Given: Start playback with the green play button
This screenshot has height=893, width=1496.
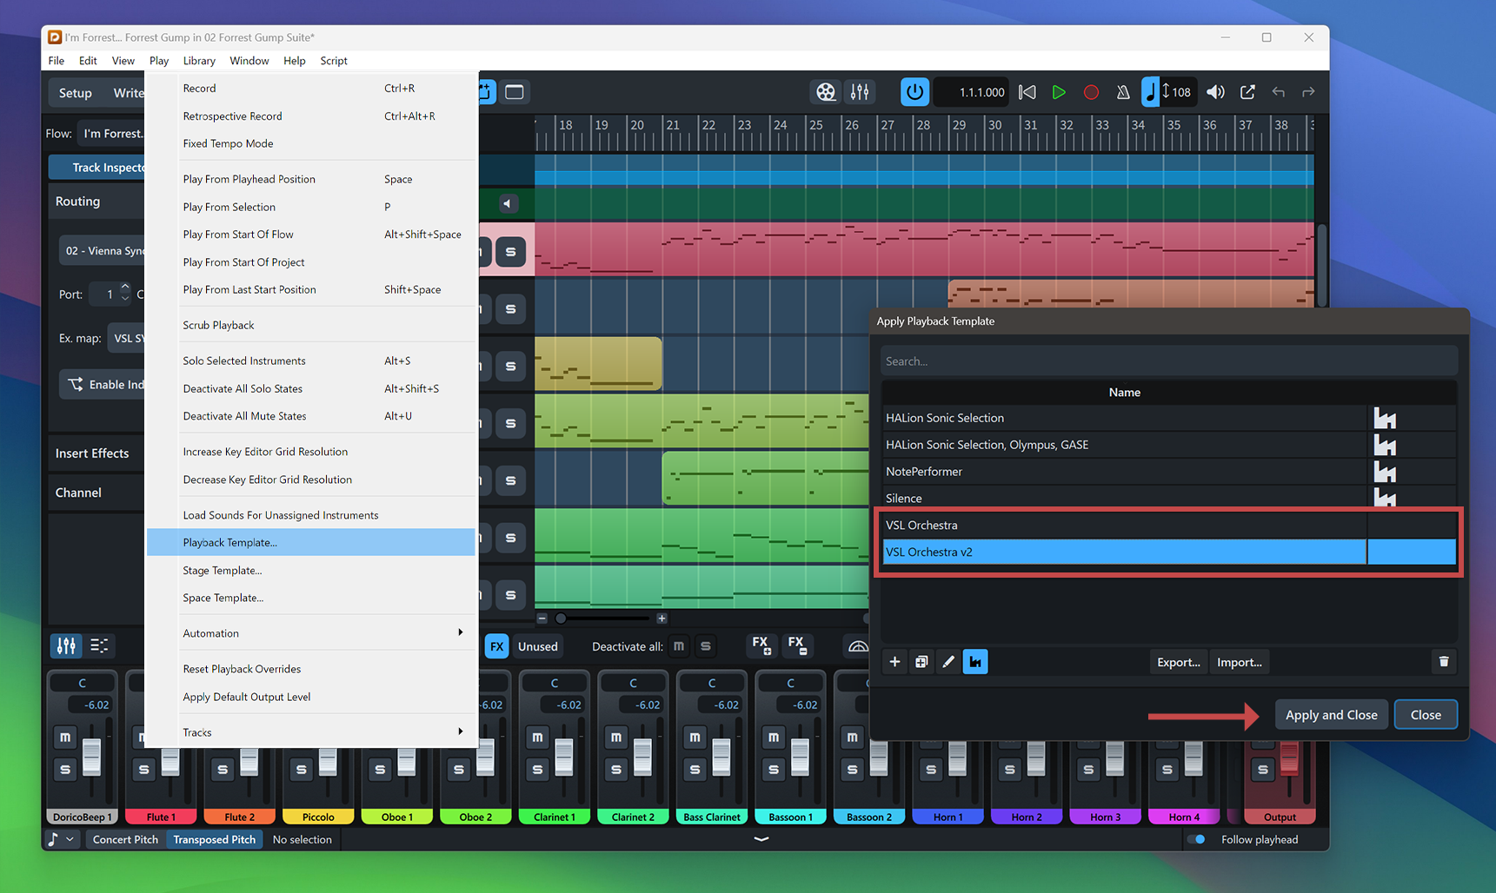Looking at the screenshot, I should click(1059, 92).
